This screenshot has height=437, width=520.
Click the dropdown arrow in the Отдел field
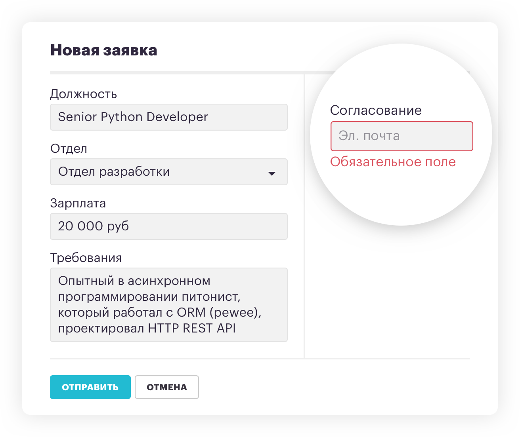272,173
